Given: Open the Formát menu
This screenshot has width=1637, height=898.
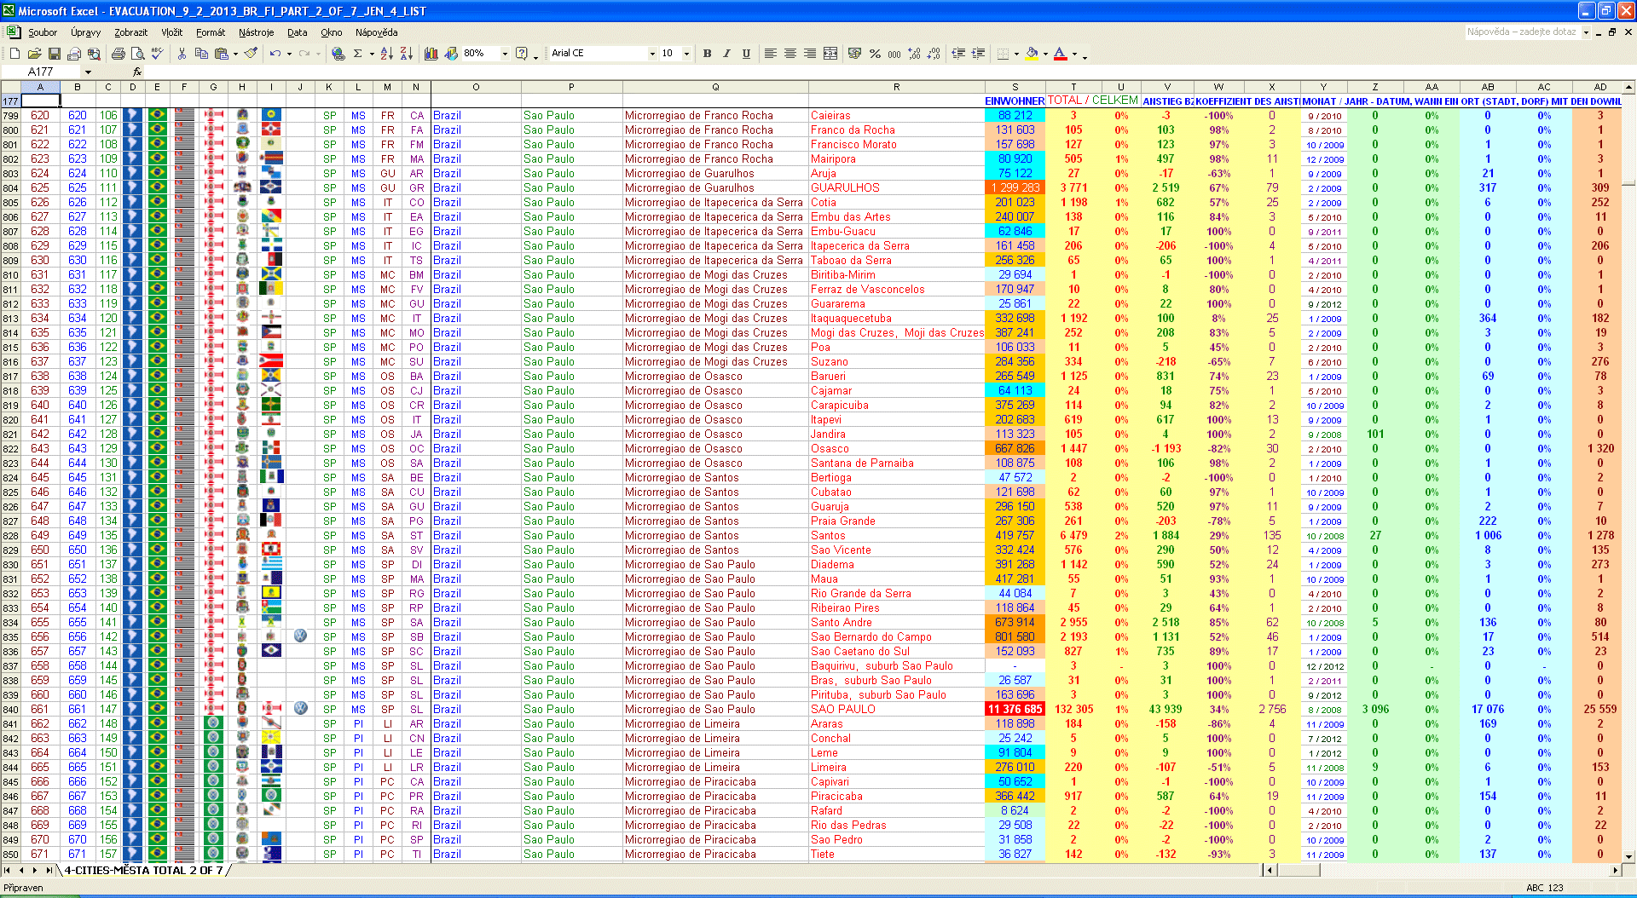Looking at the screenshot, I should point(210,32).
